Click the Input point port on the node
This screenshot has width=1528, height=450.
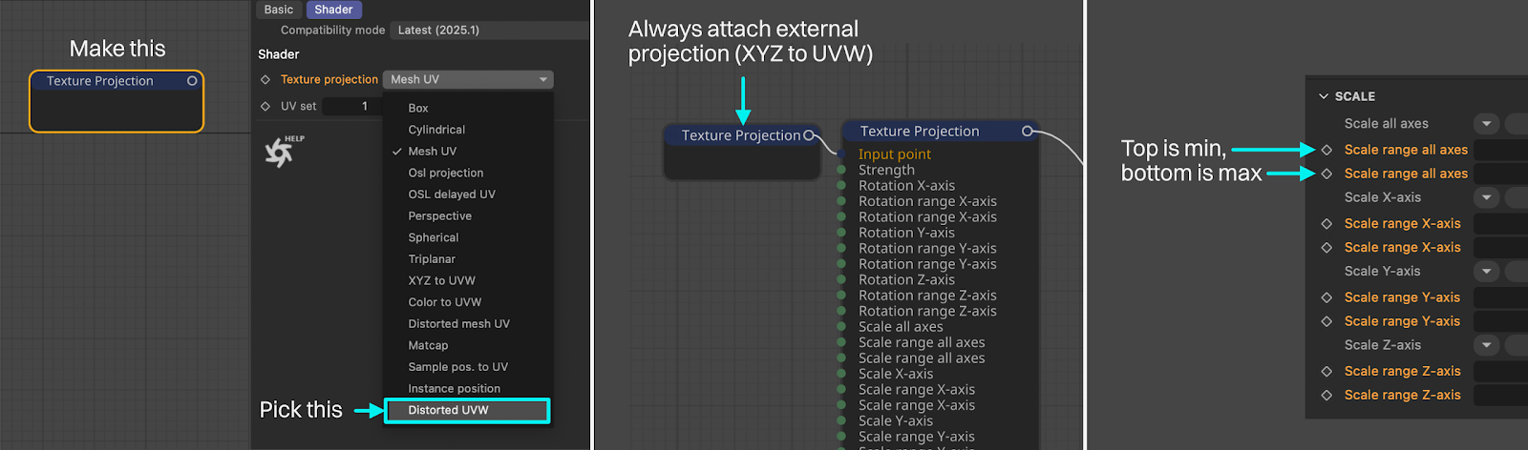(841, 153)
